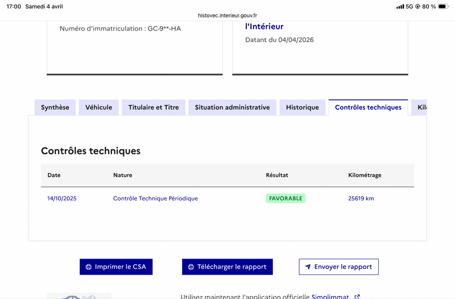This screenshot has width=455, height=299.
Task: Go to the Situation administrative tab
Action: tap(232, 107)
